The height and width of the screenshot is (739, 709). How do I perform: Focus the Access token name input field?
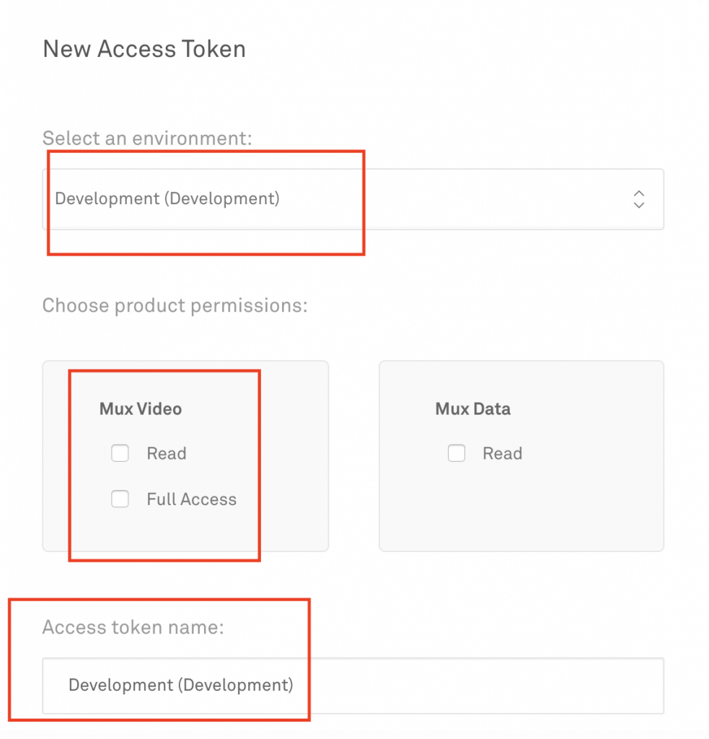click(353, 686)
